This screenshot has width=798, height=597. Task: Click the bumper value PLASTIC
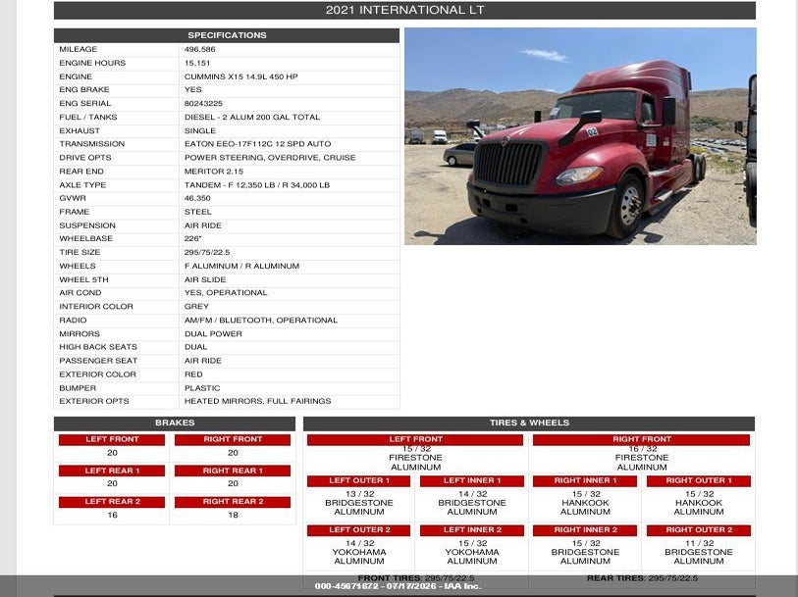(x=202, y=388)
